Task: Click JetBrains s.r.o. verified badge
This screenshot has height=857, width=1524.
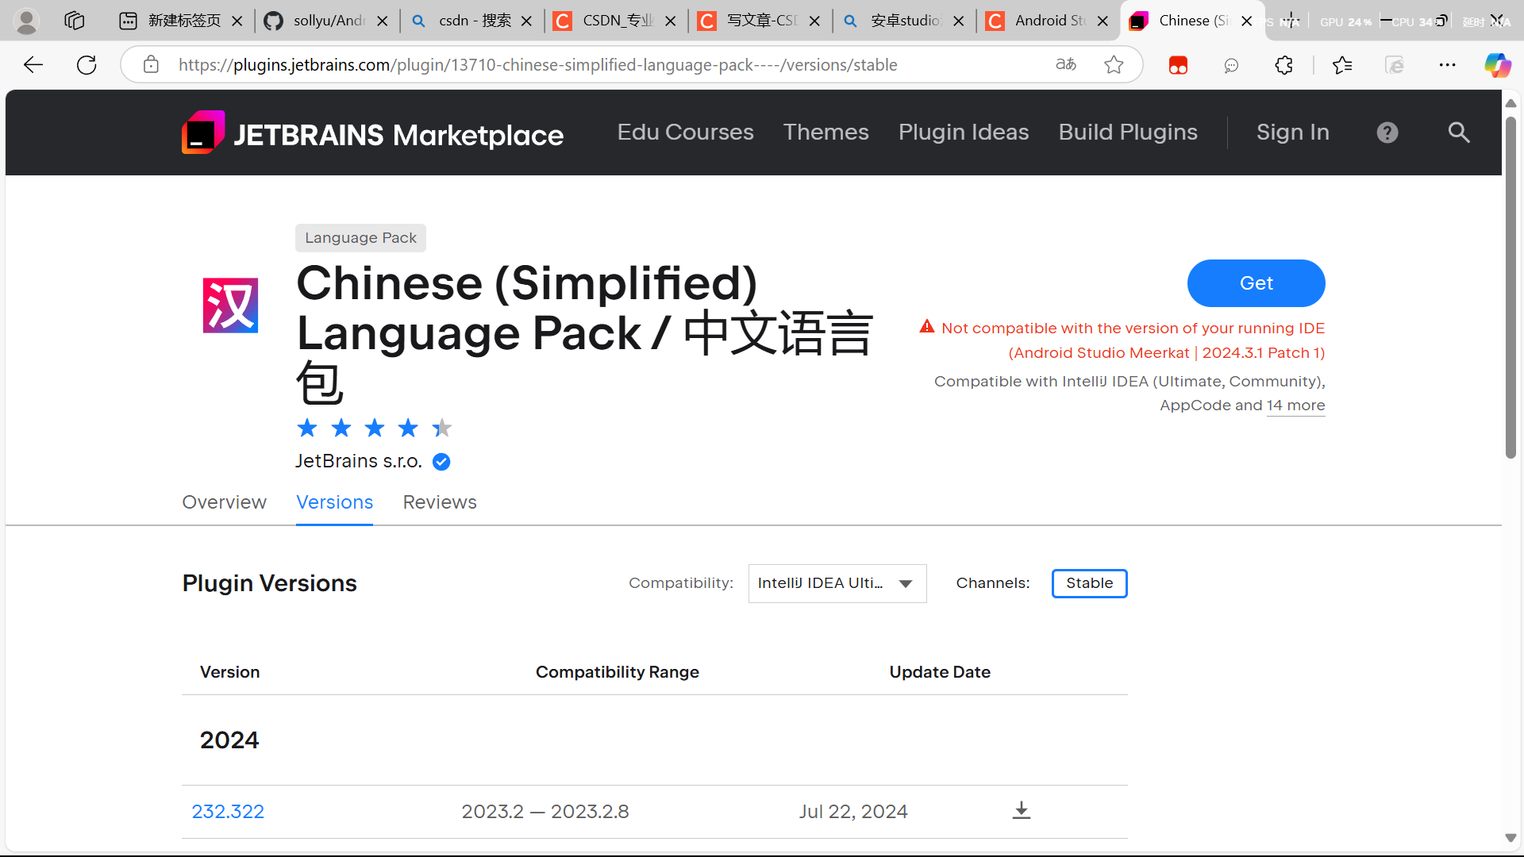Action: [441, 461]
